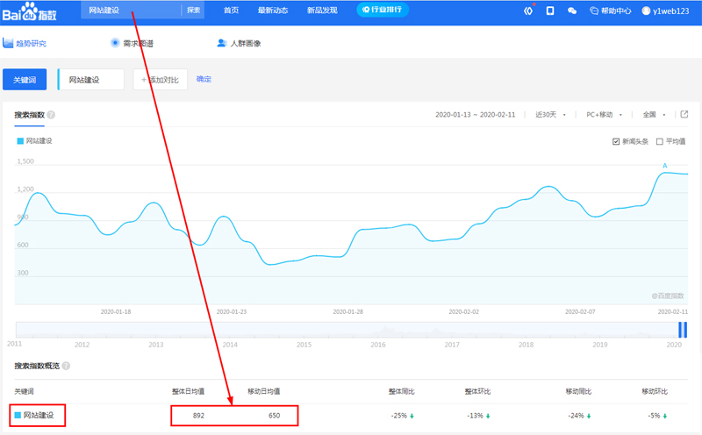Click 确定 confirm link

[x=204, y=79]
